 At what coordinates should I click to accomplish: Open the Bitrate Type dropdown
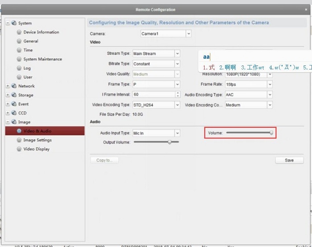[177, 64]
